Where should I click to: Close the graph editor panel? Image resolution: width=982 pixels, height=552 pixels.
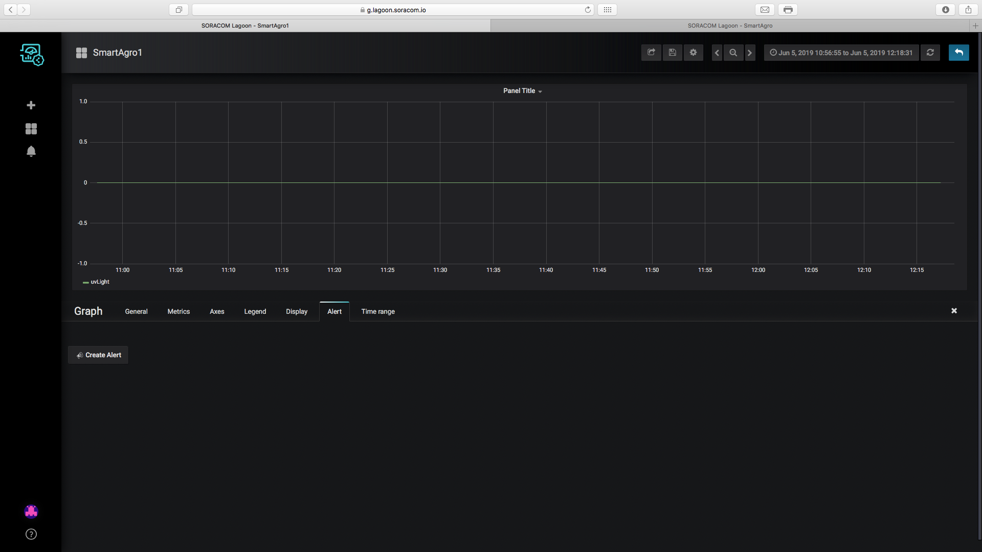tap(954, 311)
